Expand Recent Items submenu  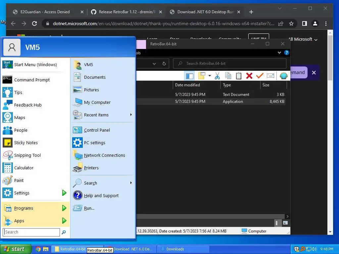coord(131,115)
